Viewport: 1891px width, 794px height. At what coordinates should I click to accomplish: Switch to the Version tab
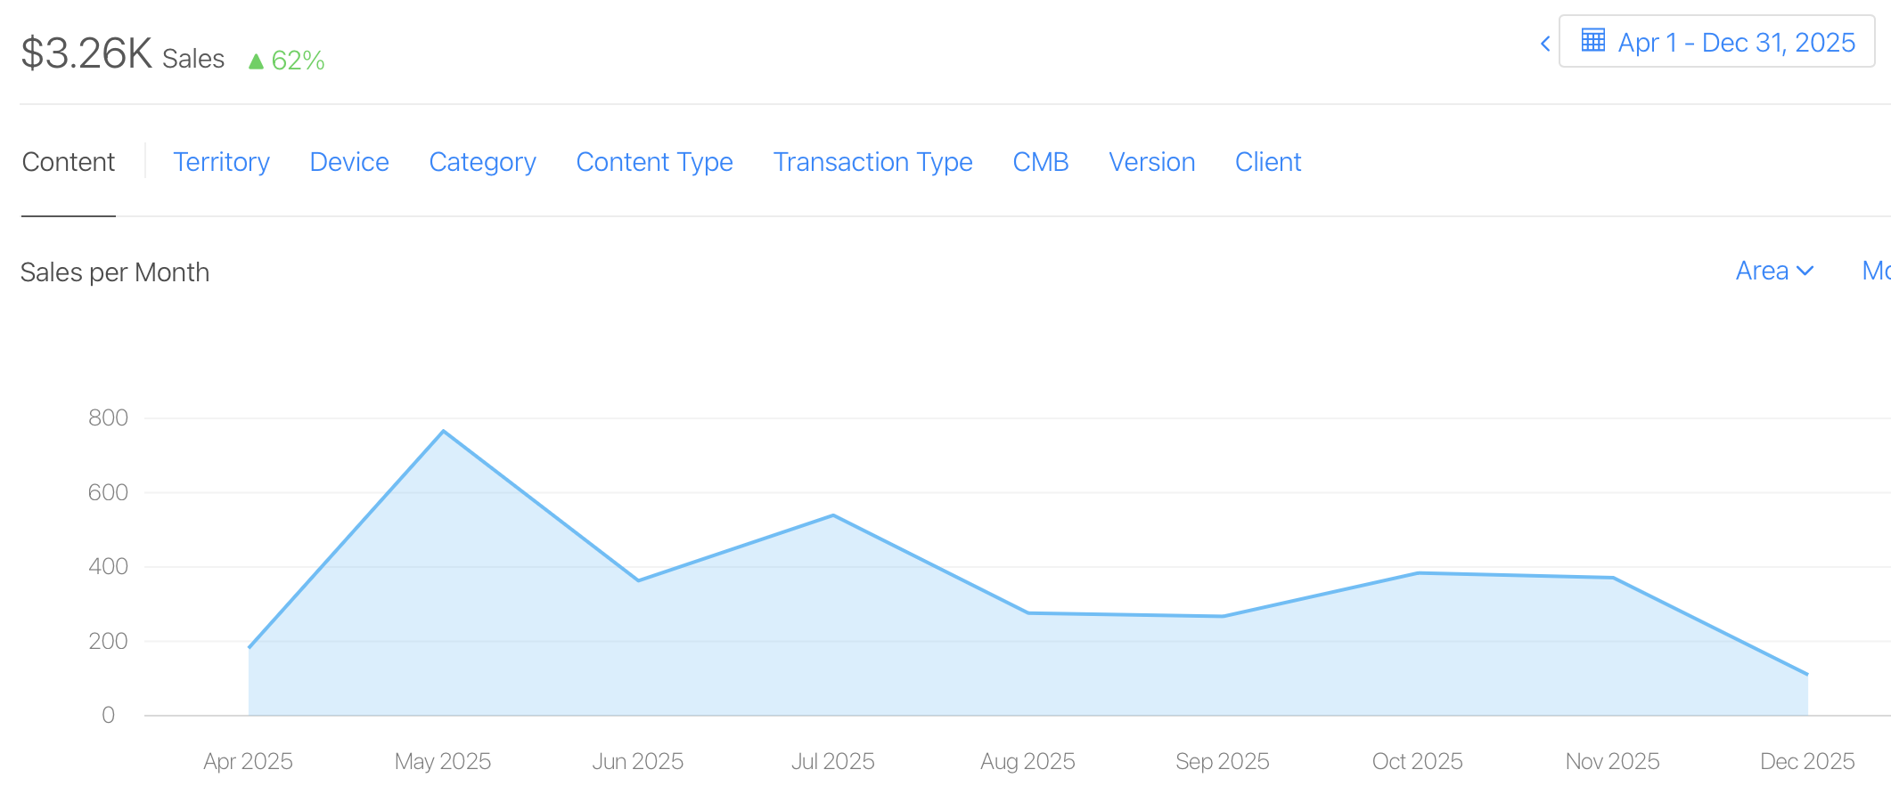point(1151,162)
